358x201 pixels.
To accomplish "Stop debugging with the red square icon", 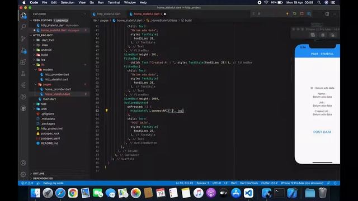I will point(302,13).
